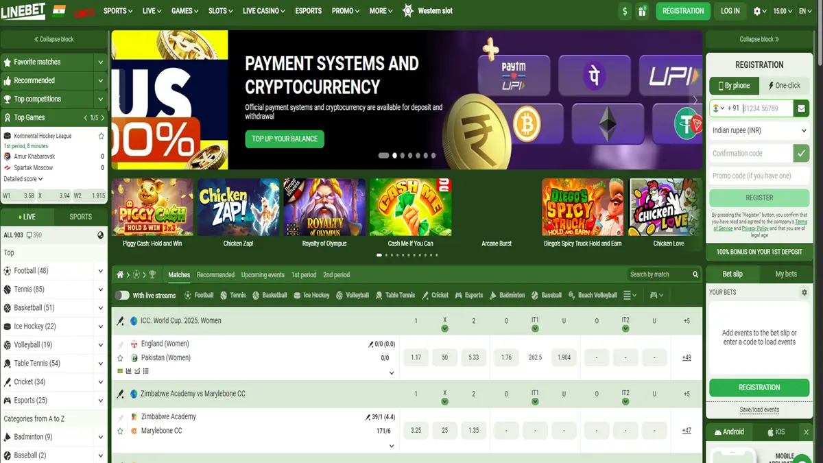The height and width of the screenshot is (463, 823).
Task: Click the envelope icon beside phone number
Action: click(801, 108)
